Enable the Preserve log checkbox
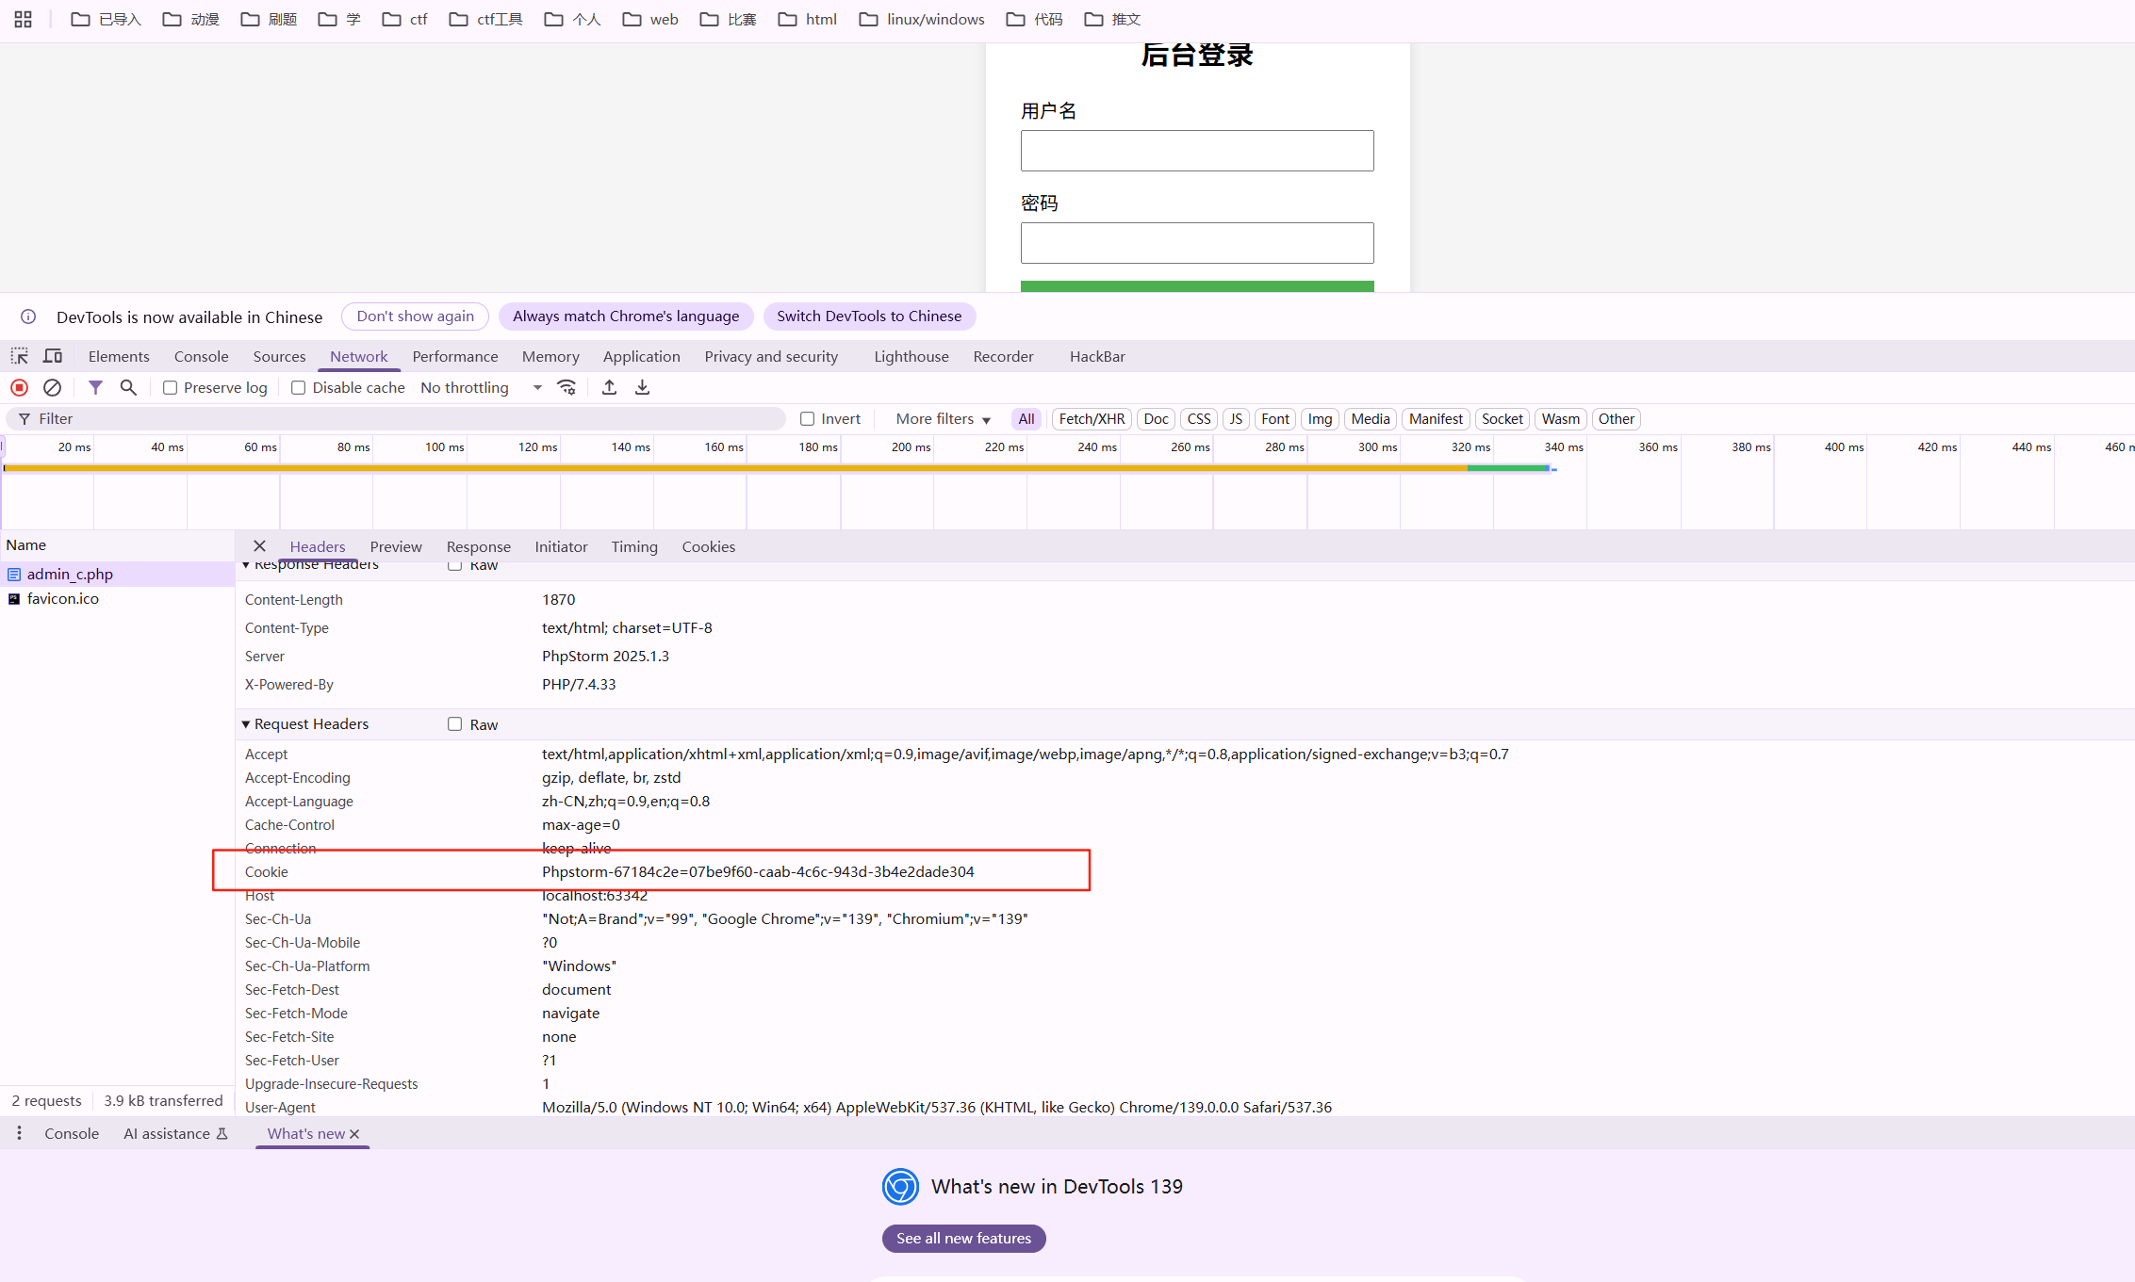 tap(171, 387)
